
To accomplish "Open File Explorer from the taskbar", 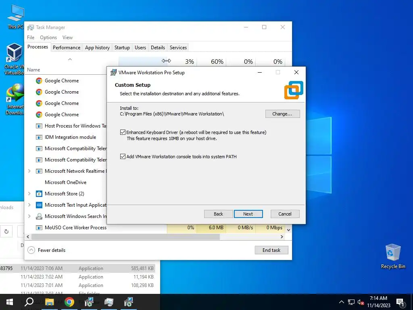I will [x=49, y=302].
